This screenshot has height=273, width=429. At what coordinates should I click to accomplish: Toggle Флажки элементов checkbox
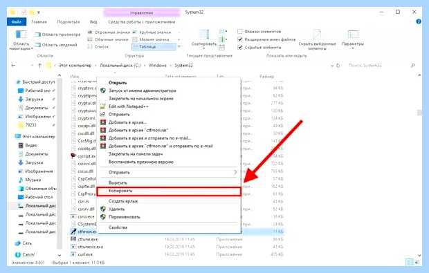240,31
